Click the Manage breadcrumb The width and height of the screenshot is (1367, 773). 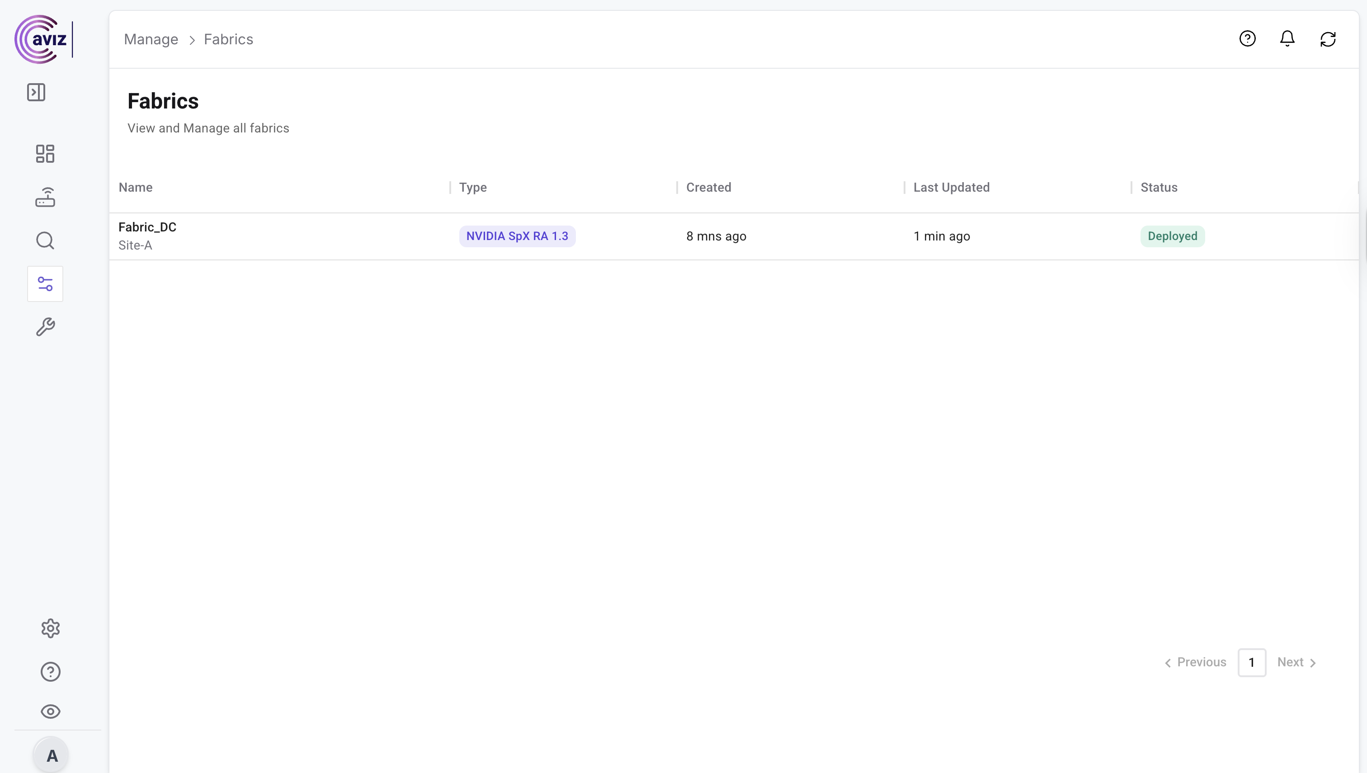[x=151, y=39]
